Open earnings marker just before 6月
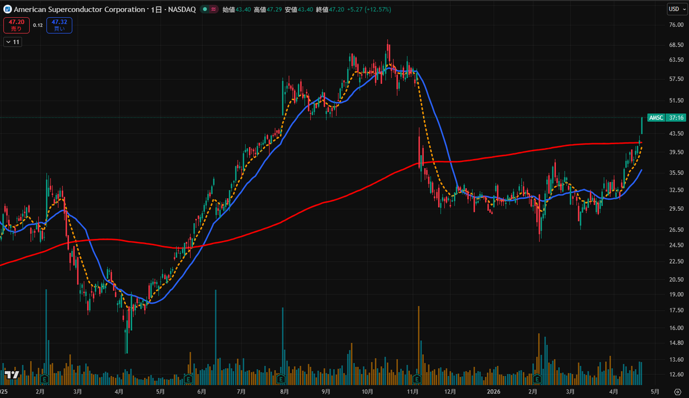 (188, 379)
